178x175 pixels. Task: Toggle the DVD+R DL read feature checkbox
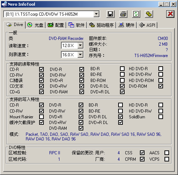pyautogui.click(x=122, y=92)
